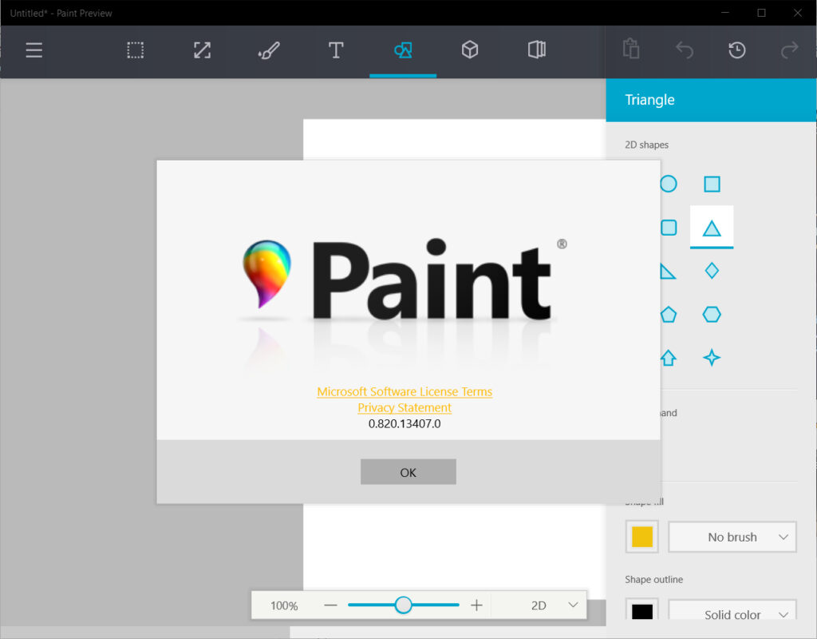Open the History clock icon
The height and width of the screenshot is (639, 817).
pyautogui.click(x=737, y=51)
